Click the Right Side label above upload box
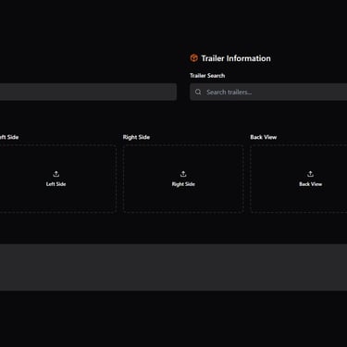Image resolution: width=347 pixels, height=347 pixels. click(136, 137)
